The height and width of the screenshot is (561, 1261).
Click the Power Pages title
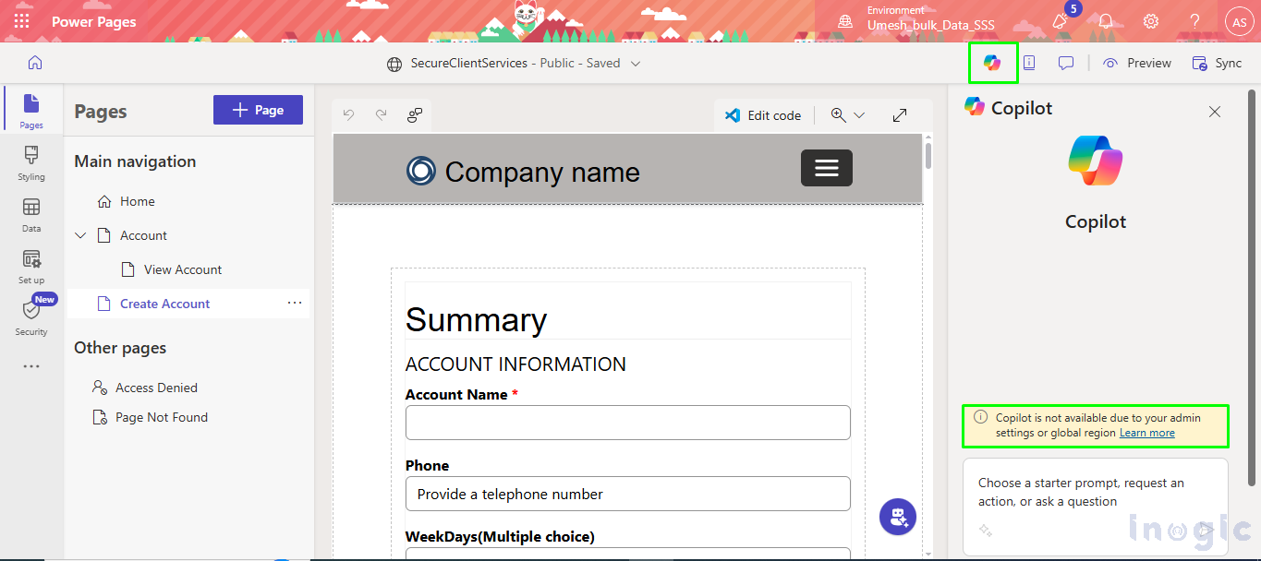tap(94, 21)
